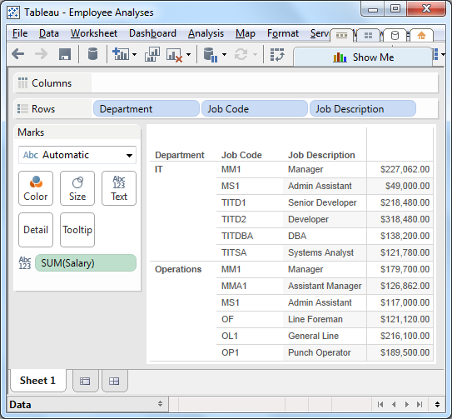This screenshot has width=452, height=419.
Task: Switch to the Sheet 1 tab
Action: pos(37,381)
